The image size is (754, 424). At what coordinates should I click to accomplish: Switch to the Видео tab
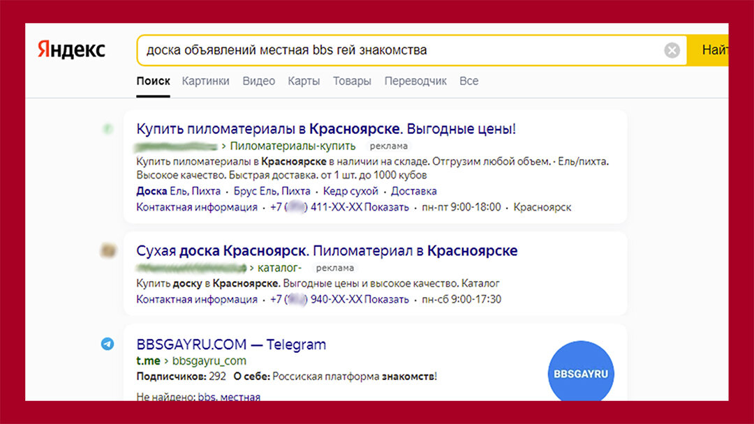tap(259, 81)
